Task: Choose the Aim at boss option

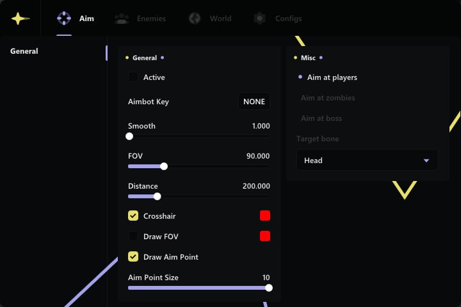Action: click(321, 118)
